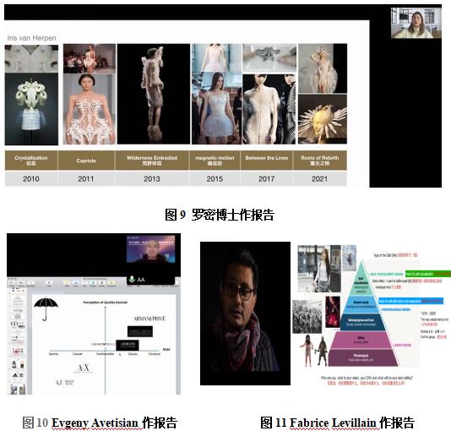Click the presenter video thumbnail at top right

416,23
